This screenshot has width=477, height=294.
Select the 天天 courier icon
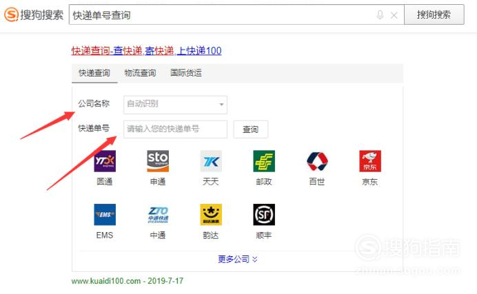click(x=211, y=161)
